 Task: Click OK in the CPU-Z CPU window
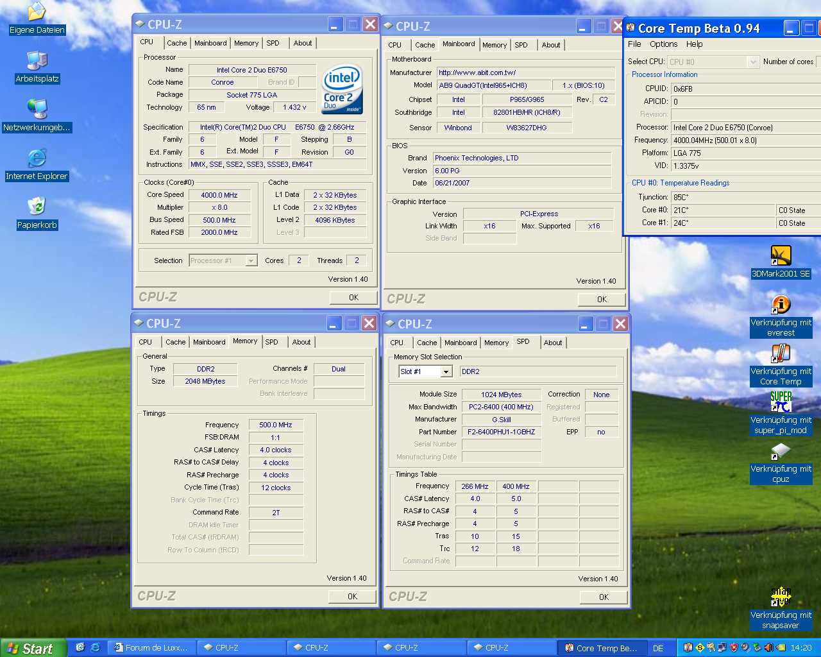pyautogui.click(x=353, y=297)
